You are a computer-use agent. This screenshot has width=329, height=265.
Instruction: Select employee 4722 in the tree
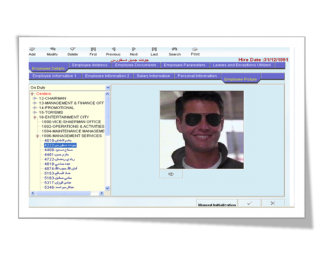pos(60,159)
